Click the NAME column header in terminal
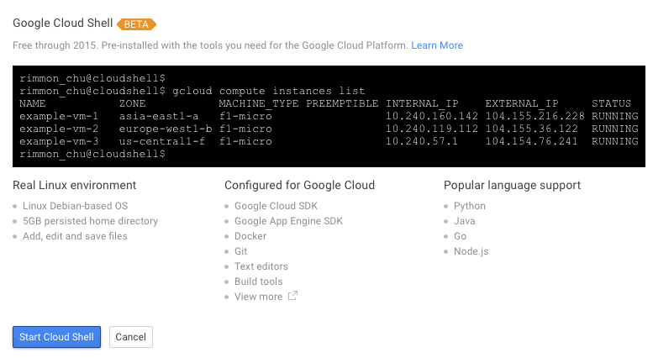 [x=33, y=103]
